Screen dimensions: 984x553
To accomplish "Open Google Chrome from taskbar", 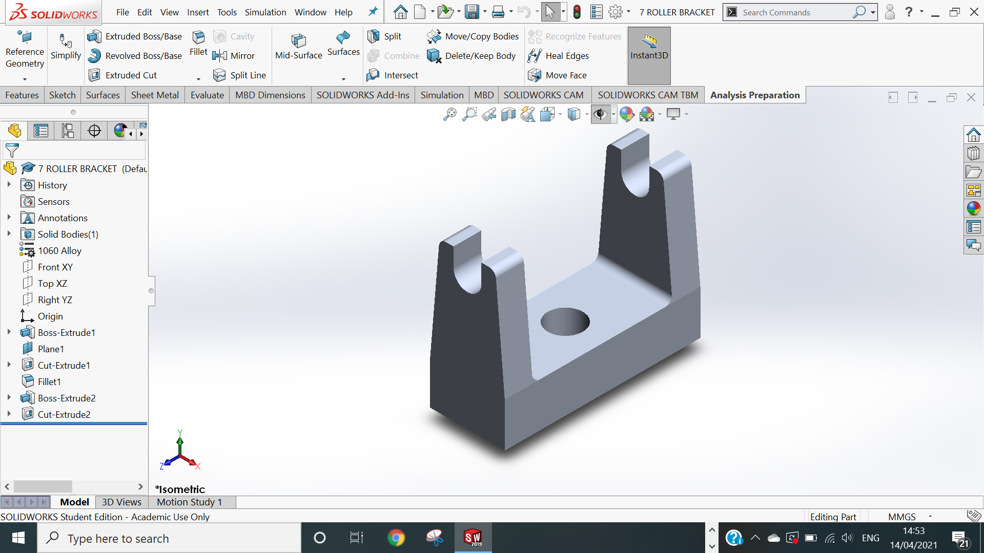I will [396, 538].
